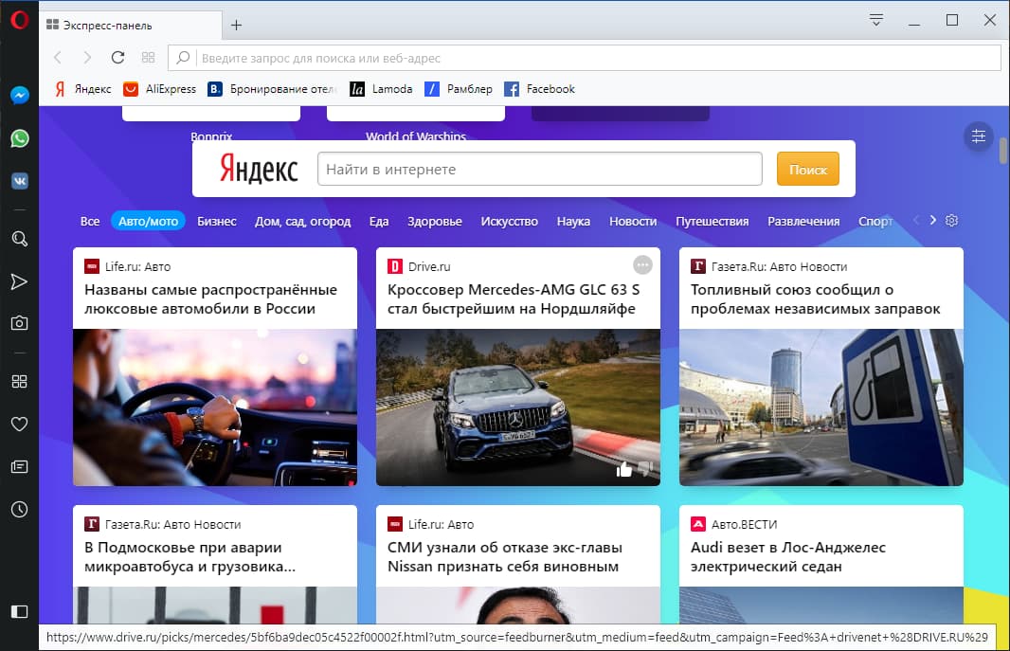Select the Экспресс-панель tab
This screenshot has height=651, width=1010.
(x=131, y=26)
